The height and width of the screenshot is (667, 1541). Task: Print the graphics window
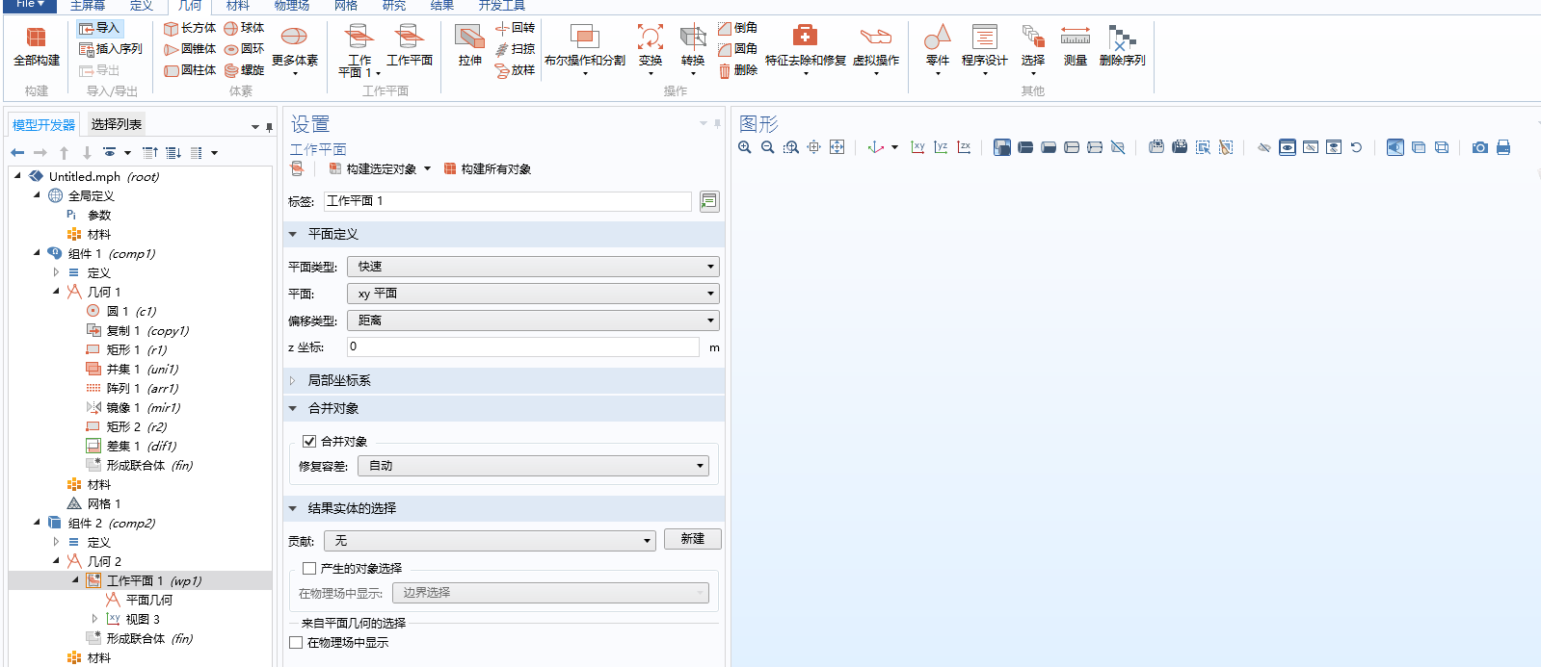pos(1503,147)
